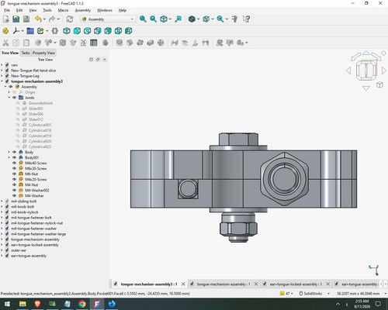This screenshot has width=388, height=310.
Task: Switch to Front view cube icon
Action: coord(77,31)
